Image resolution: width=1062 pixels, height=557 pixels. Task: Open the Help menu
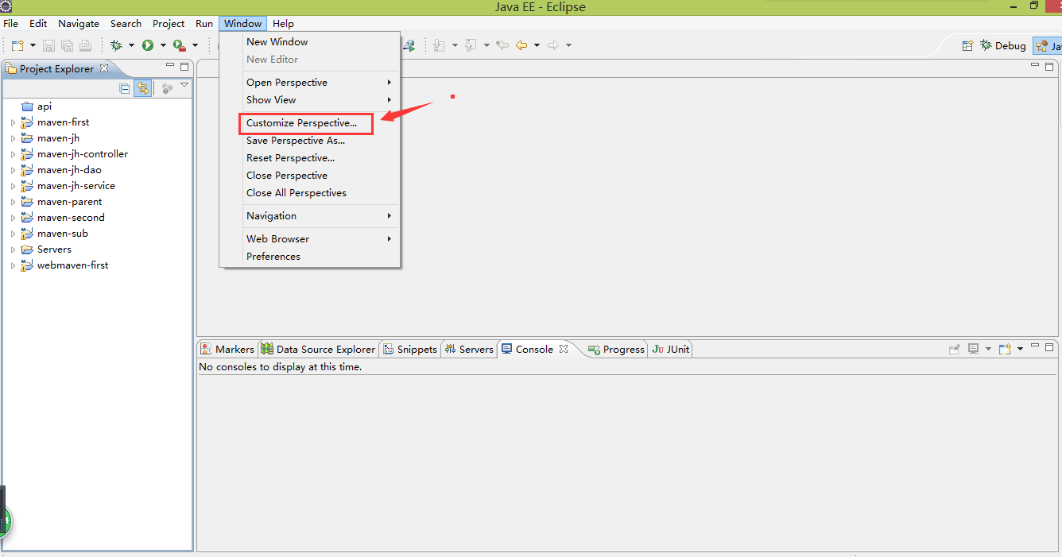[283, 23]
